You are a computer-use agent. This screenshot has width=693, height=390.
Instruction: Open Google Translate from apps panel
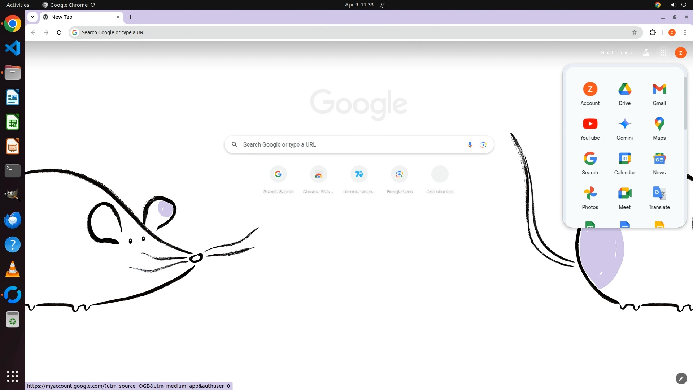[x=659, y=197]
